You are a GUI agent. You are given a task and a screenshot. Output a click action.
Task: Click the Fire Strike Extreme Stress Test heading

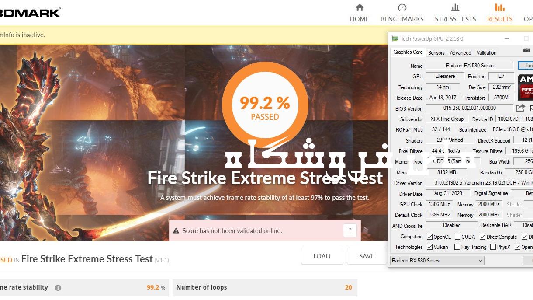265,178
